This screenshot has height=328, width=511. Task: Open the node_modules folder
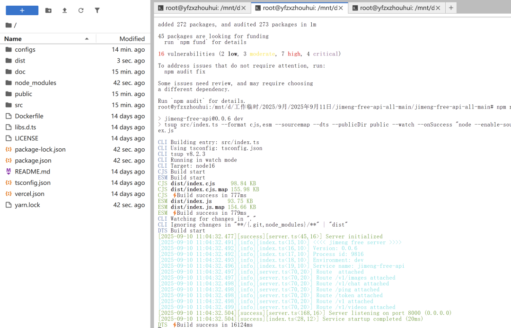point(35,83)
